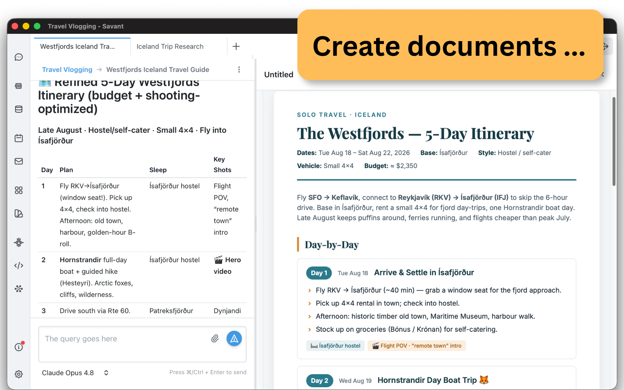Click the Day 2 badge

tap(319, 381)
